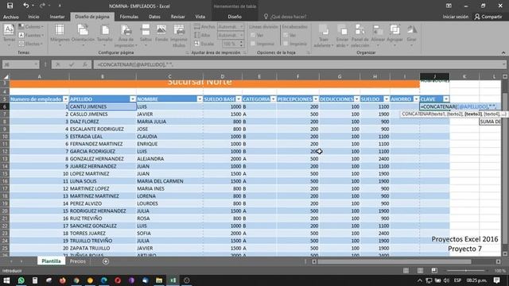509x286 pixels.
Task: Open the Colores theme colors dropdown
Action: [x=31, y=26]
